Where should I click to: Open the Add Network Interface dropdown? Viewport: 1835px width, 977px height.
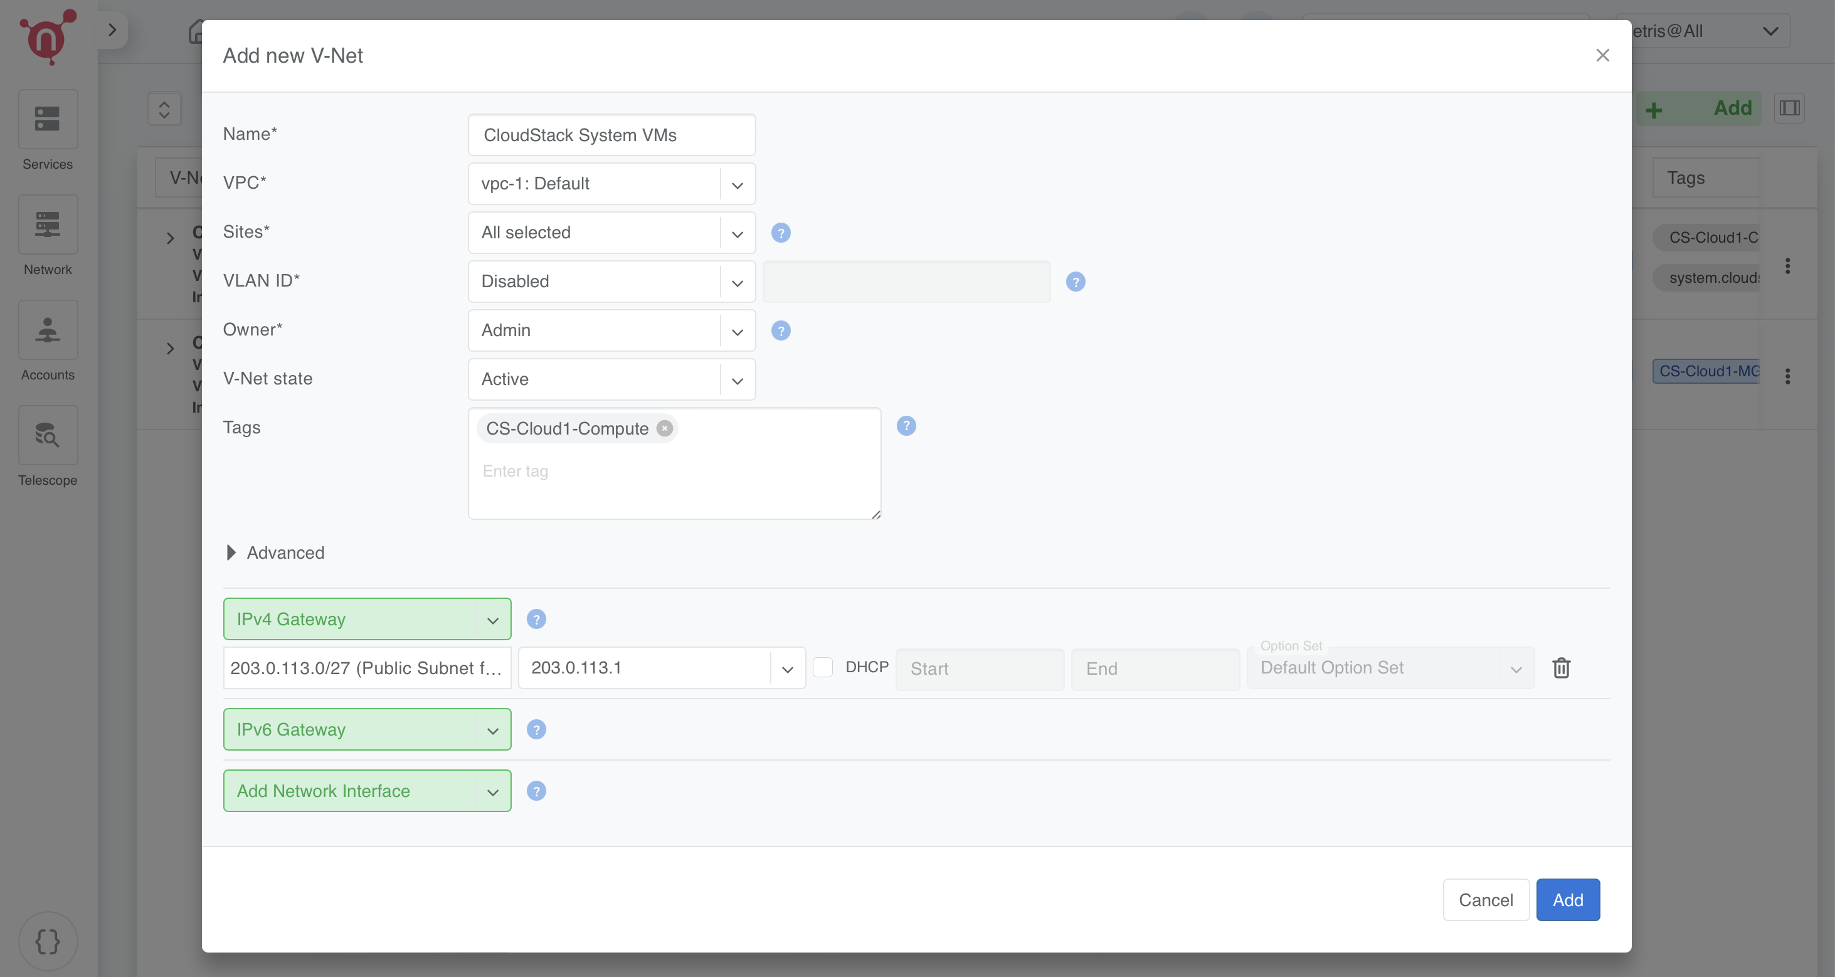click(367, 791)
